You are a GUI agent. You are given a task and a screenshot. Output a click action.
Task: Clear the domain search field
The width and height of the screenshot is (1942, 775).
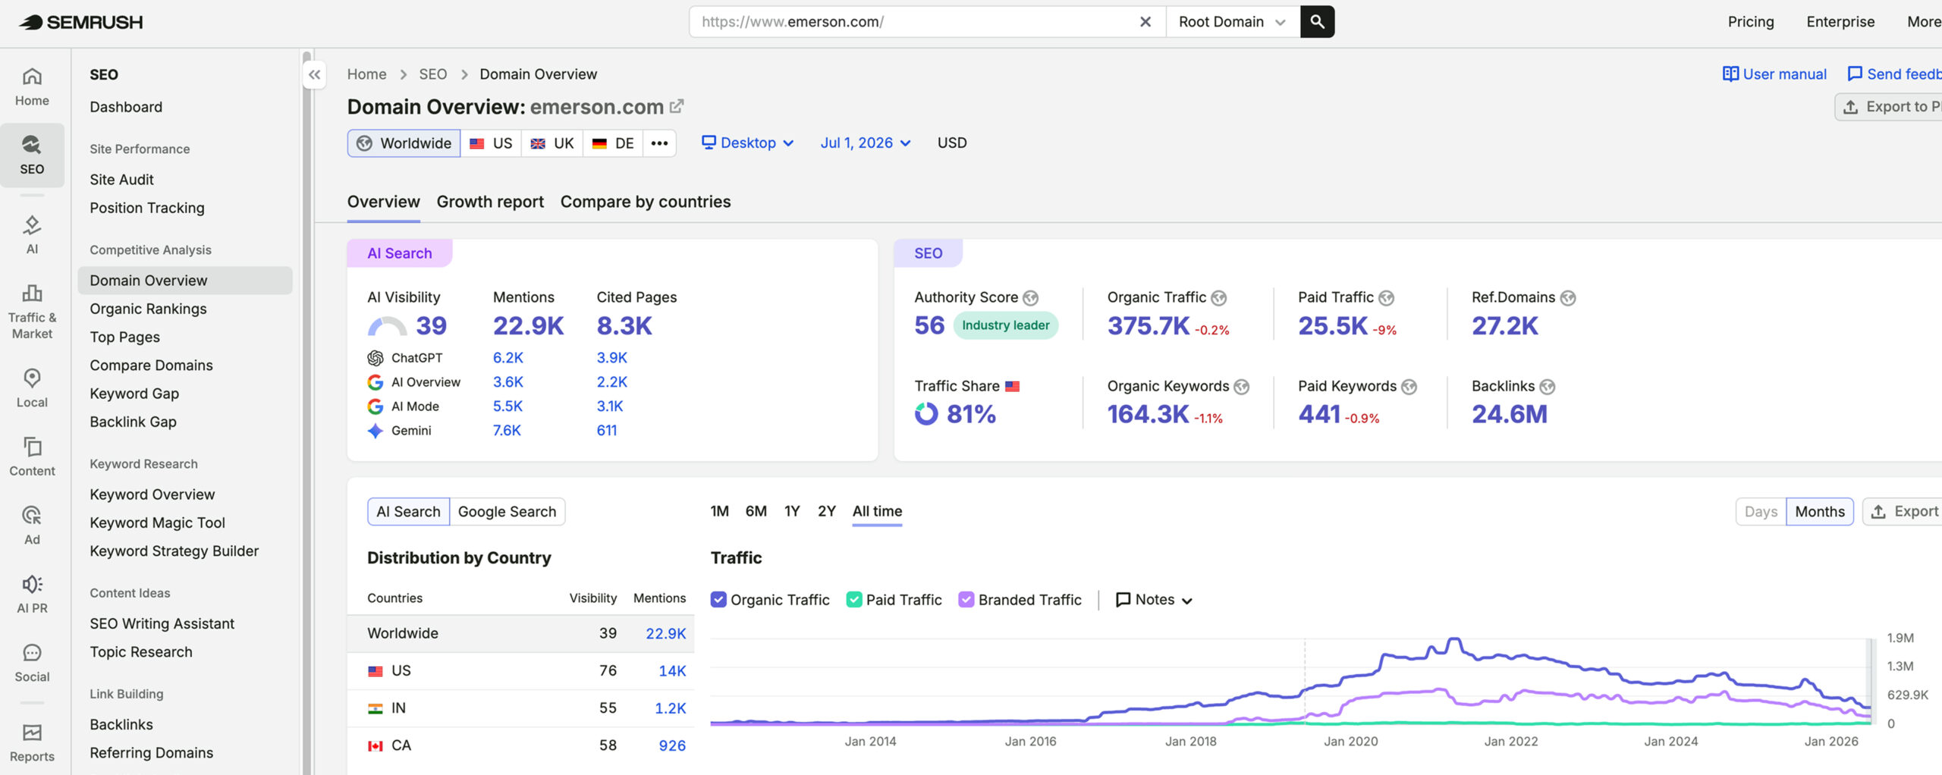pos(1145,22)
